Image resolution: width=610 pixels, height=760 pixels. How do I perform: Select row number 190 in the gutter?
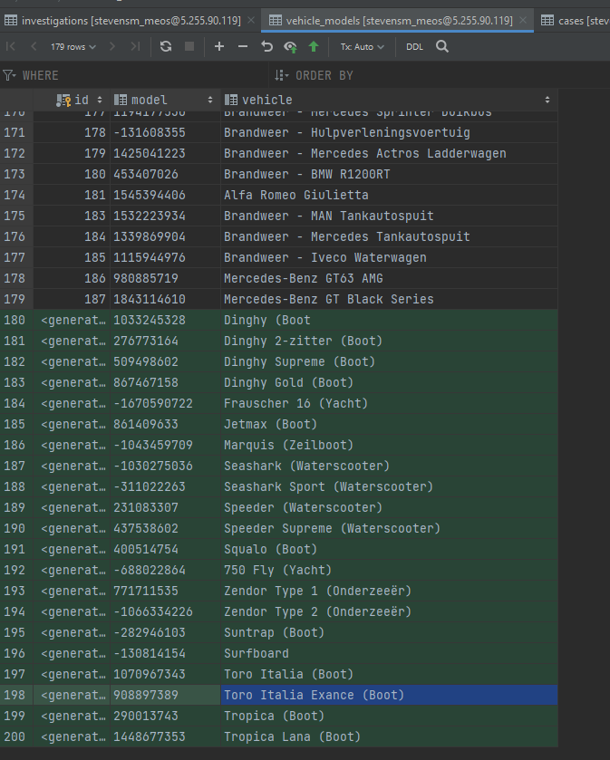15,528
